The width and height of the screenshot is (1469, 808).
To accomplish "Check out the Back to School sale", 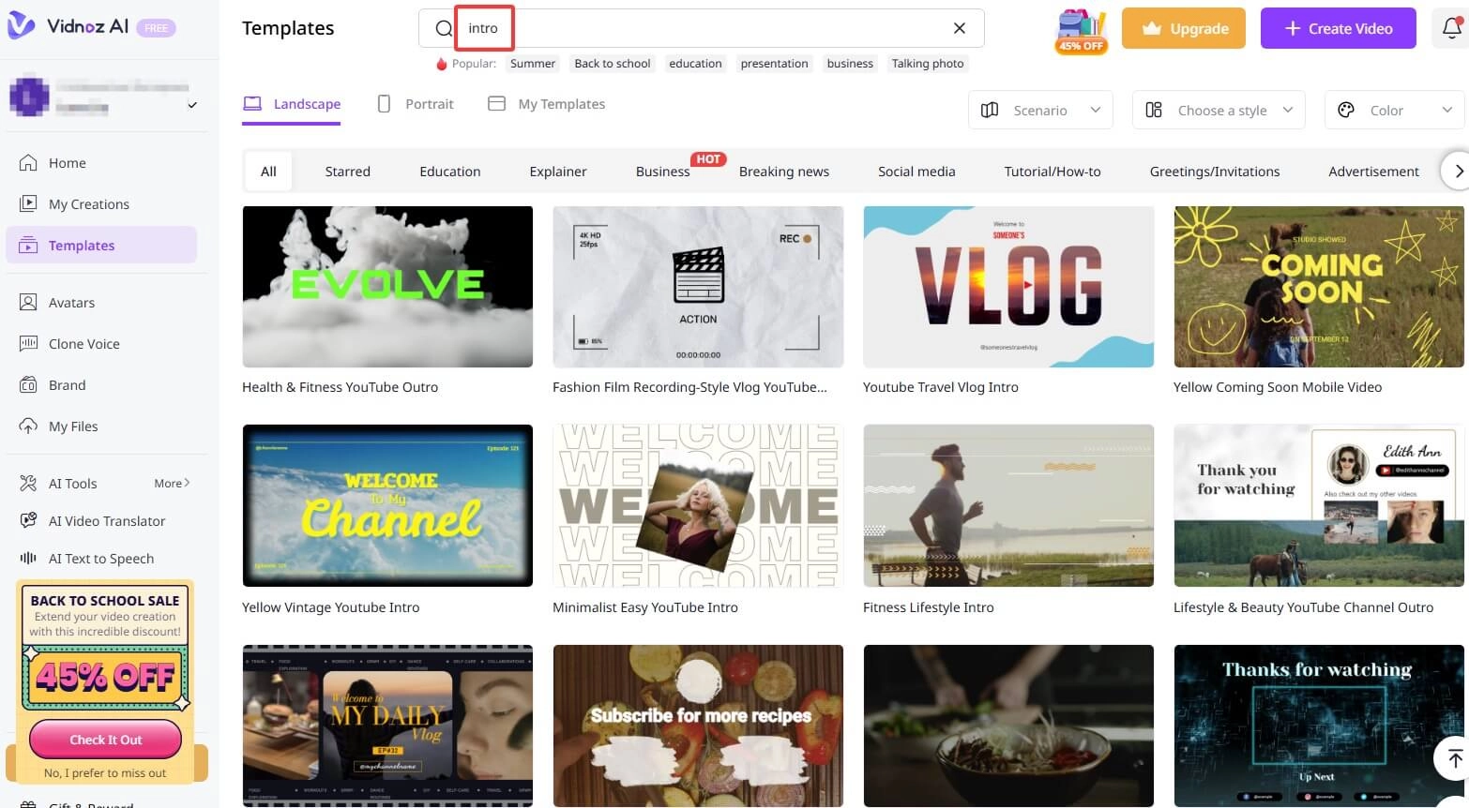I will tap(104, 739).
